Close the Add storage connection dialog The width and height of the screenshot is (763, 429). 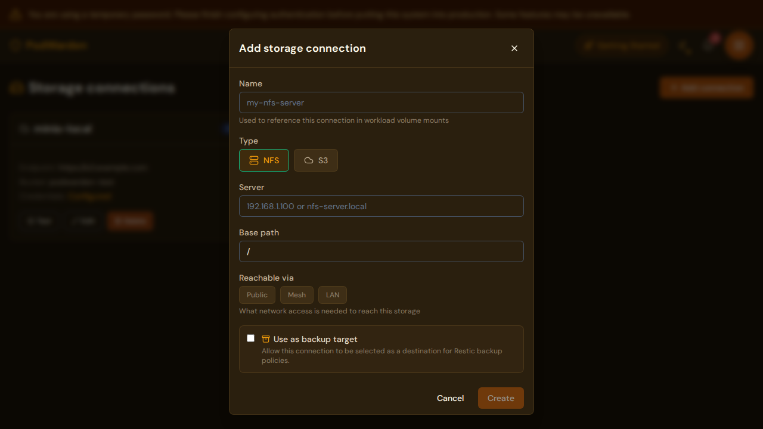coord(514,48)
